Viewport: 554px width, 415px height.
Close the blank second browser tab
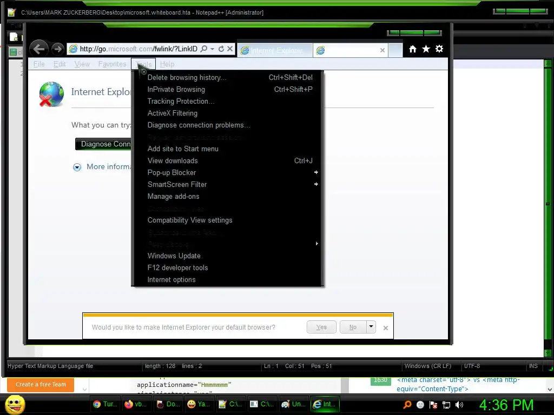[x=382, y=50]
